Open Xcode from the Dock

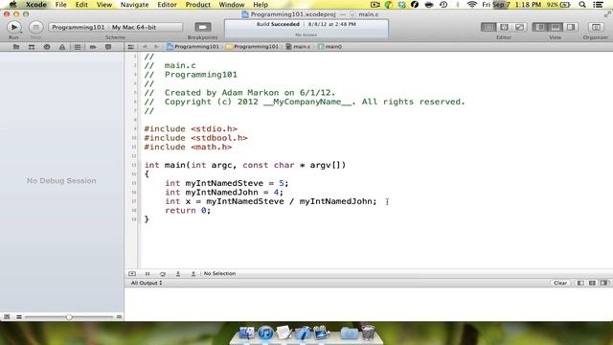[303, 333]
